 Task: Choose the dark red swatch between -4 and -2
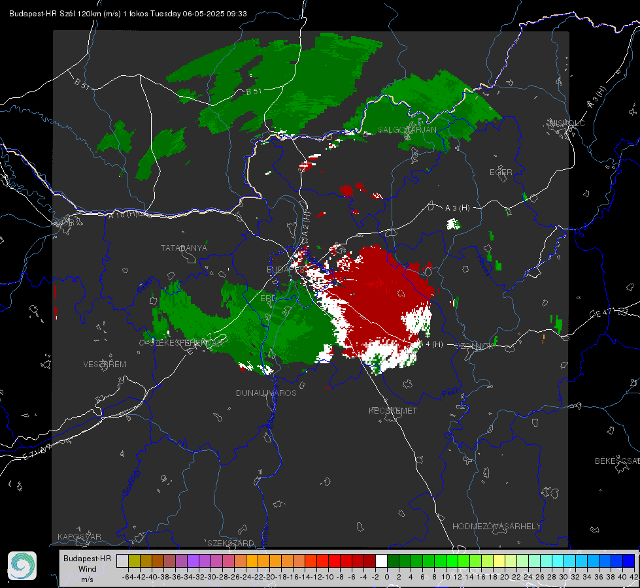tap(370, 561)
